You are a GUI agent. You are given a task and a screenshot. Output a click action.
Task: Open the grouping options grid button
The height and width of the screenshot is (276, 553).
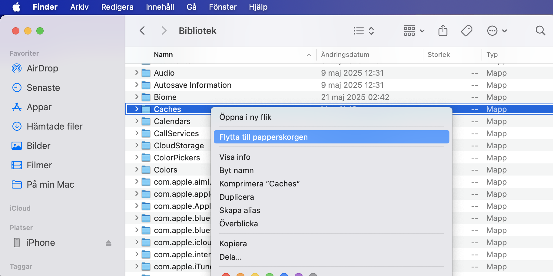click(x=414, y=31)
